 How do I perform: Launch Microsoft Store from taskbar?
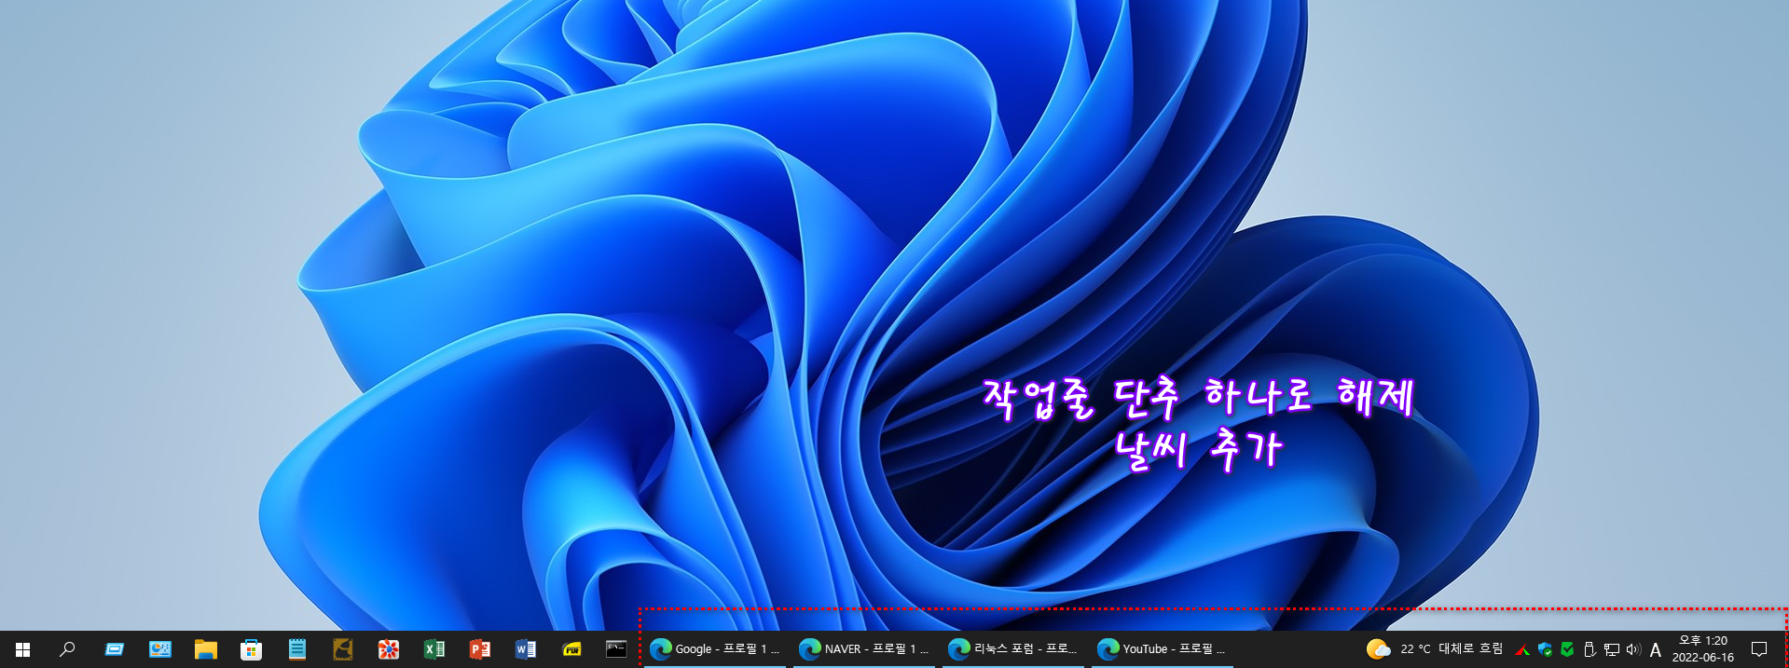[251, 649]
